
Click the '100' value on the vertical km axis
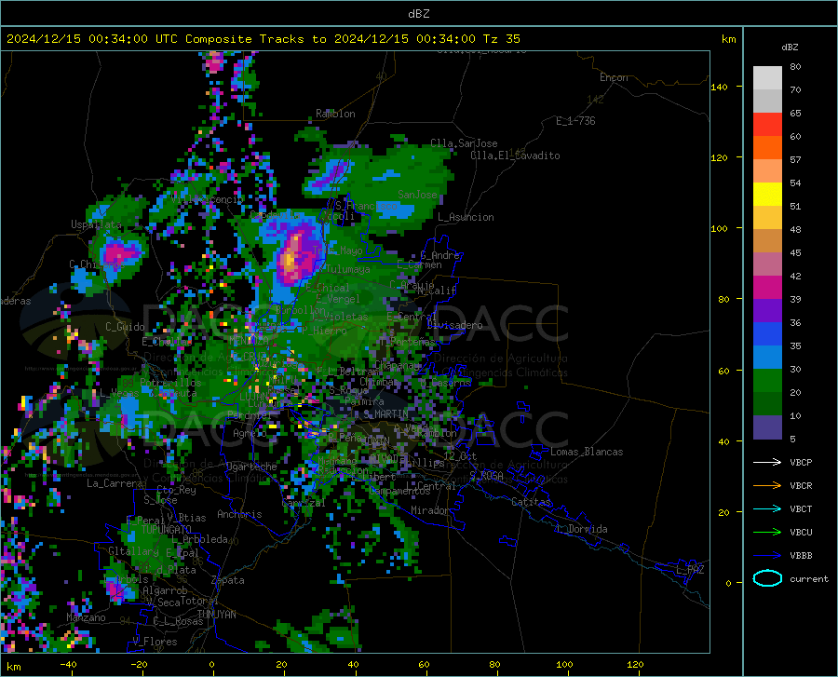[x=719, y=228]
